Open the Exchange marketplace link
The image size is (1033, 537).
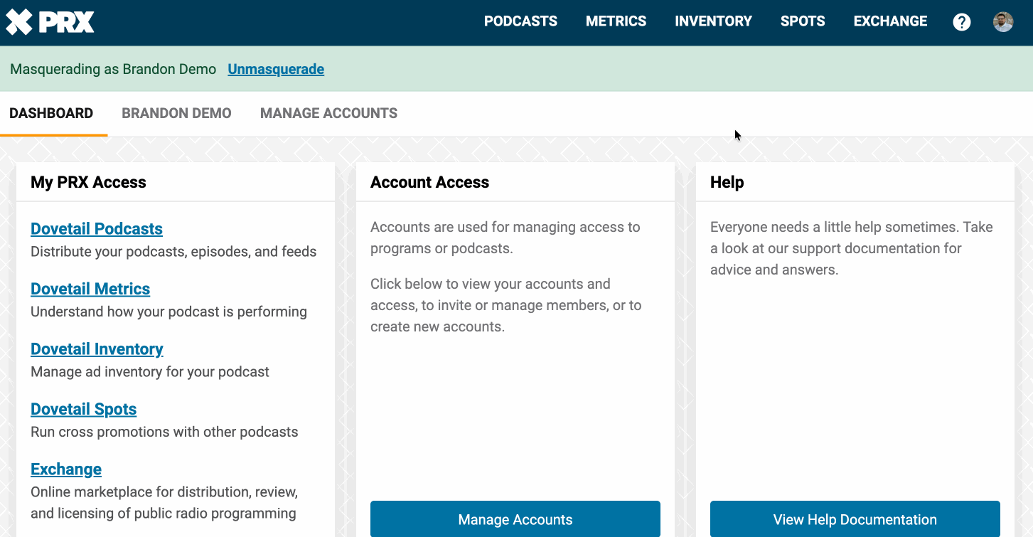pyautogui.click(x=66, y=469)
